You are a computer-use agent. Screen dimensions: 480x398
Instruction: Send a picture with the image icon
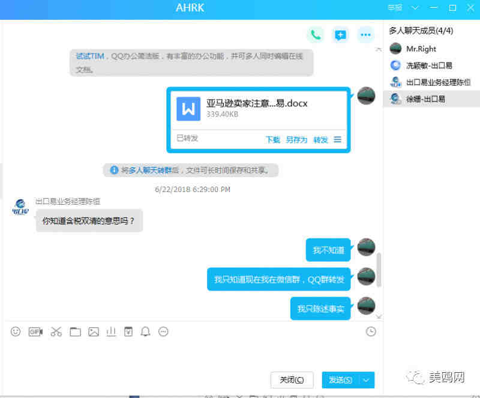[94, 332]
